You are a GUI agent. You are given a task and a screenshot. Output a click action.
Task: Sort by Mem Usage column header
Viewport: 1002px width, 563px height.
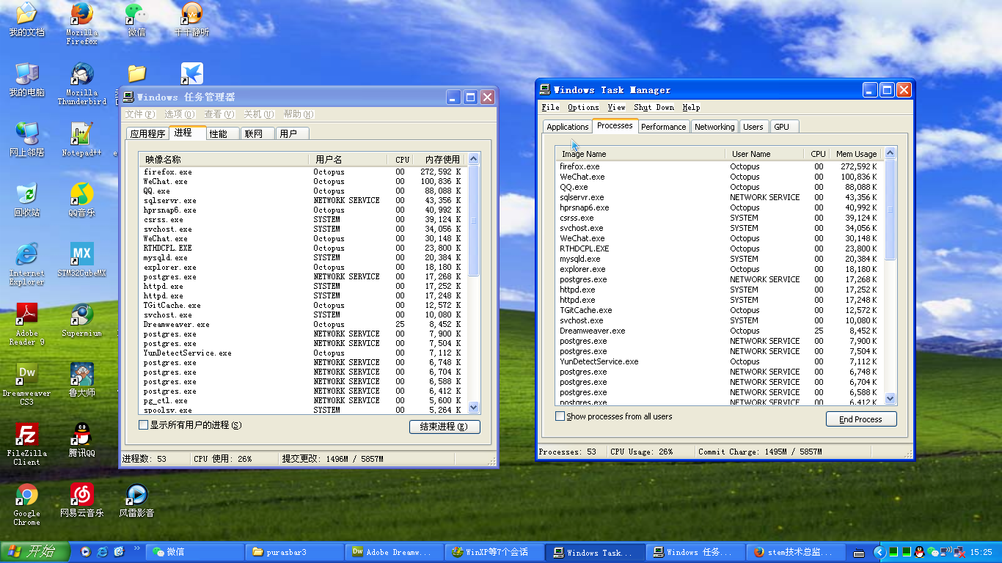856,154
